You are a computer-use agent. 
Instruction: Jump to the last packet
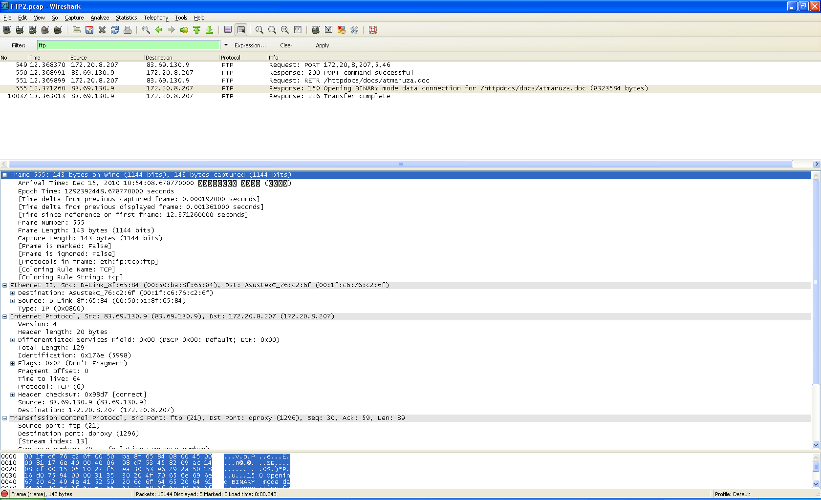[209, 30]
